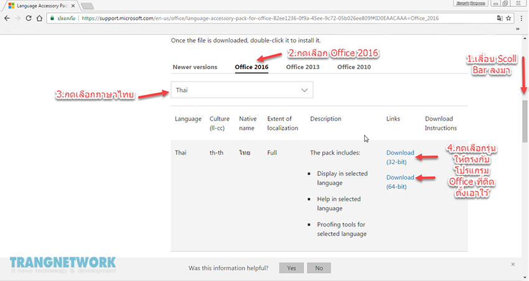The image size is (529, 281).
Task: Click the translate page icon
Action: pos(500,18)
